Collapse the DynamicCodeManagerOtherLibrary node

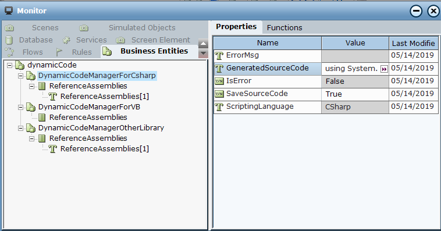tap(20, 128)
